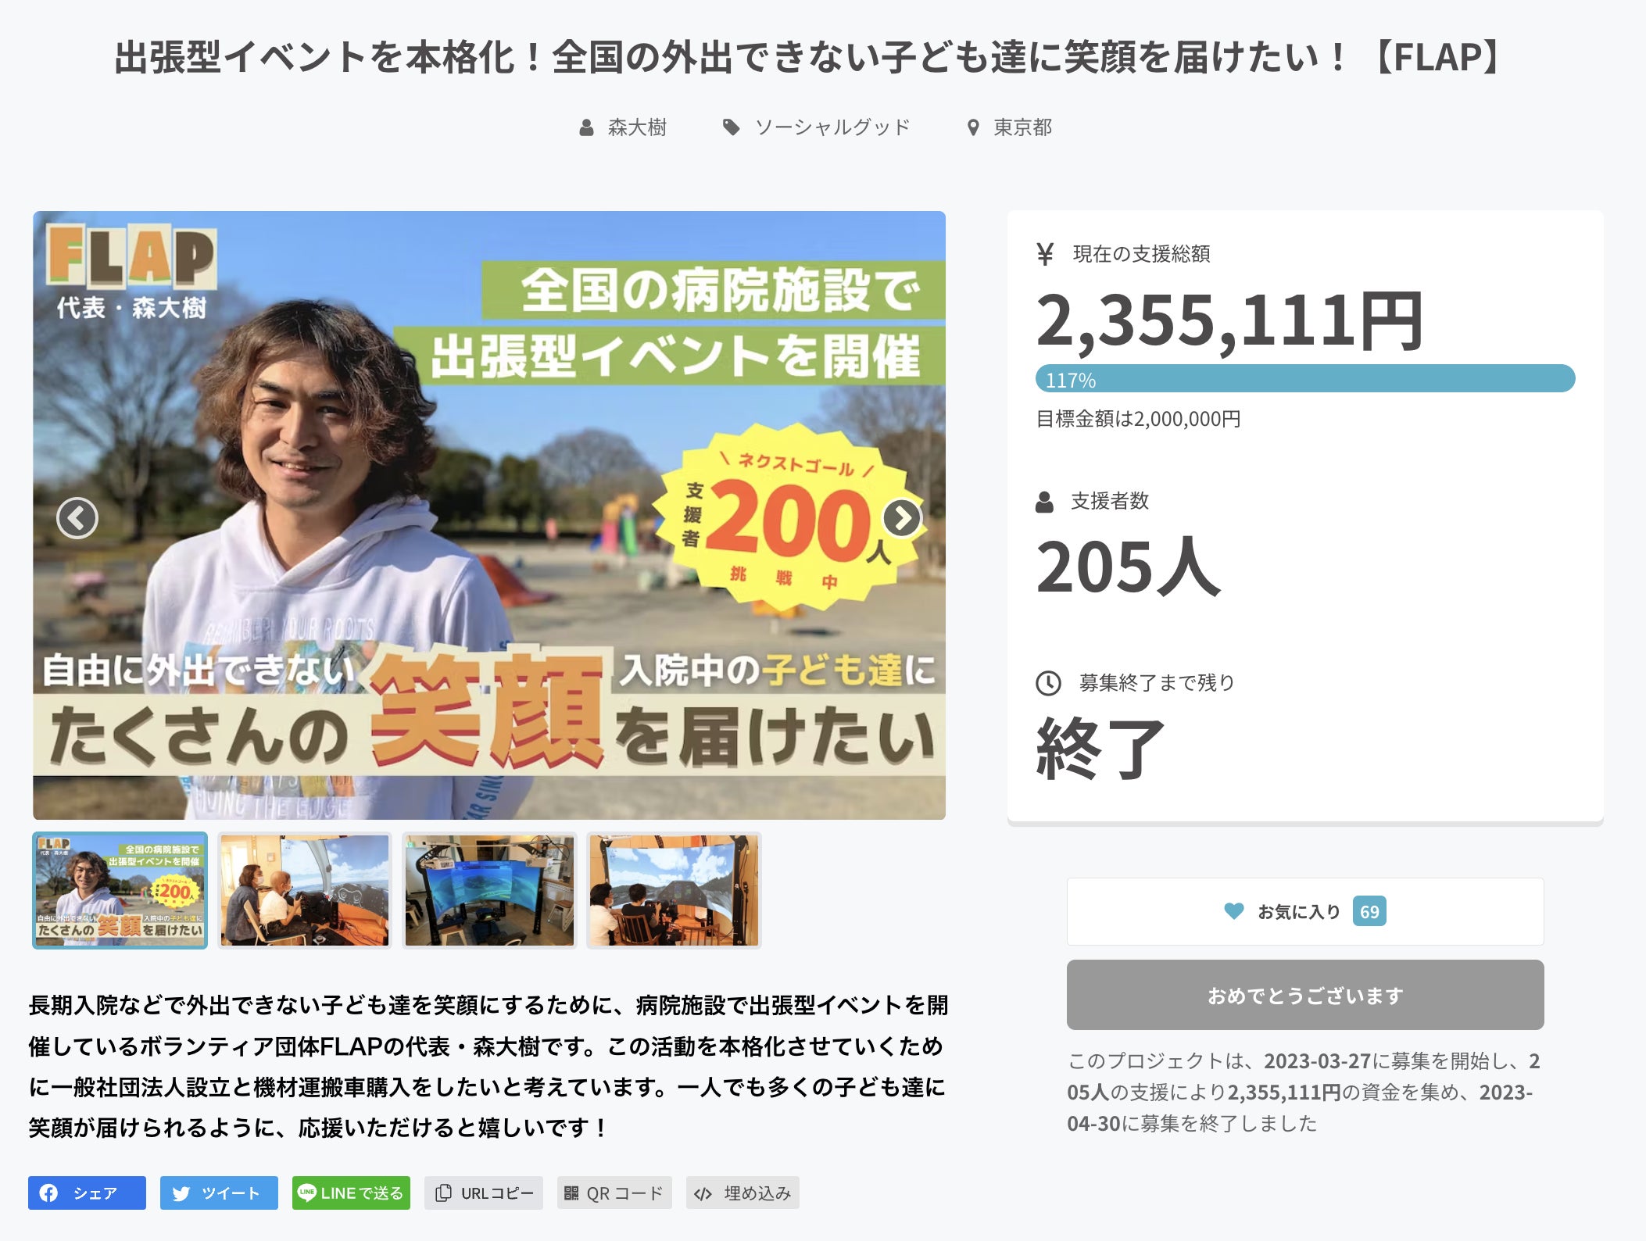The height and width of the screenshot is (1241, 1646).
Task: Add project to お気に入り favorites
Action: 1305,911
